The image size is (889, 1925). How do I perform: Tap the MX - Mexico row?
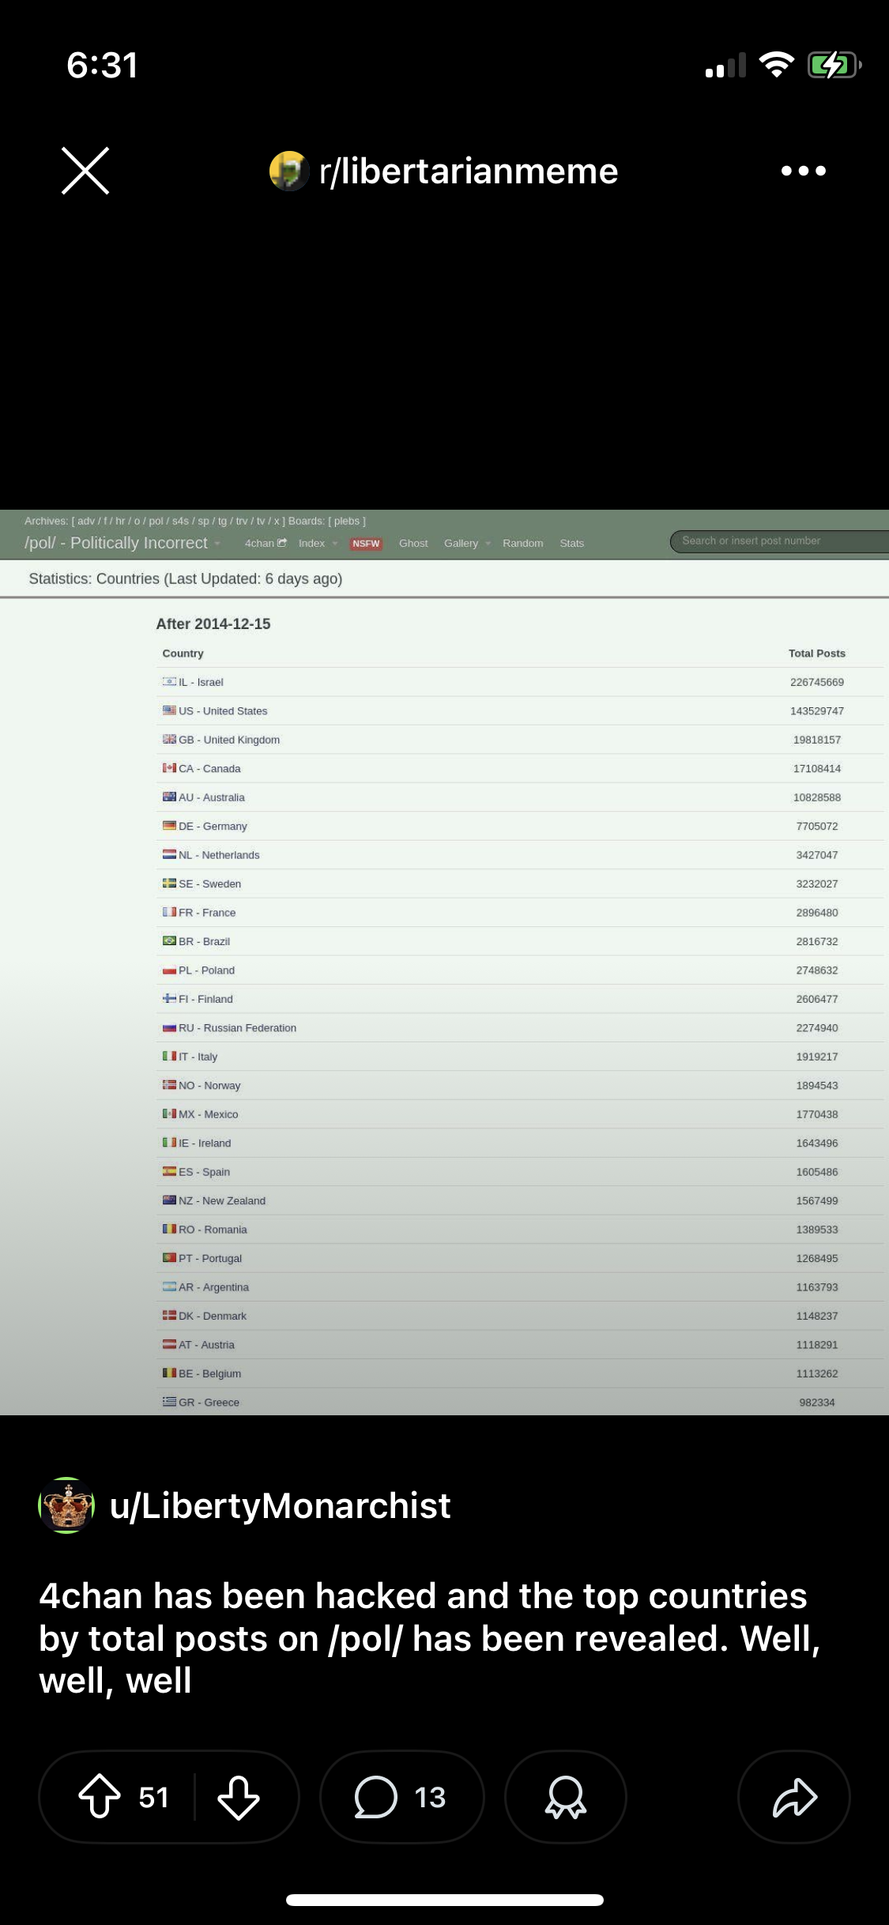[x=520, y=1115]
